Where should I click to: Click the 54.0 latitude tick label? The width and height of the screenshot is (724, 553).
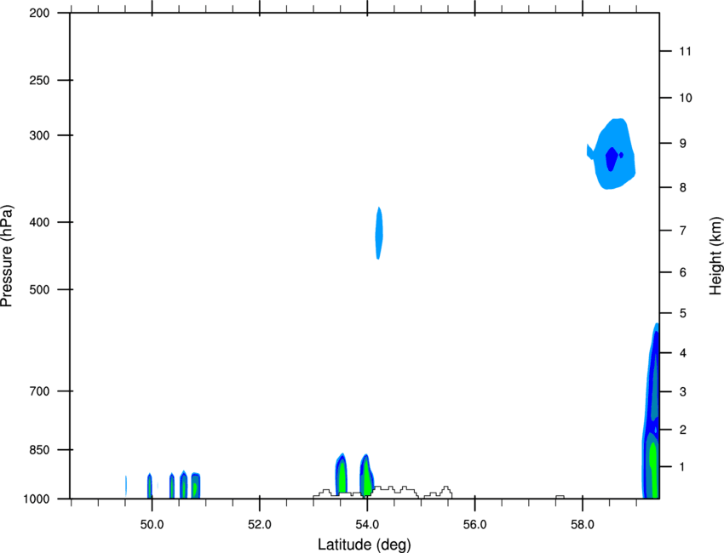click(x=368, y=525)
